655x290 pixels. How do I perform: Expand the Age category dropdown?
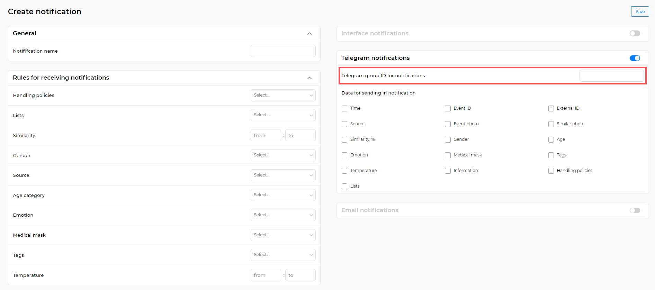coord(283,195)
